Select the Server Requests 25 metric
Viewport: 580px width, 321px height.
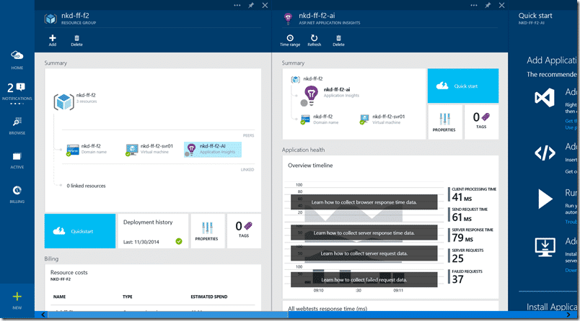point(466,256)
